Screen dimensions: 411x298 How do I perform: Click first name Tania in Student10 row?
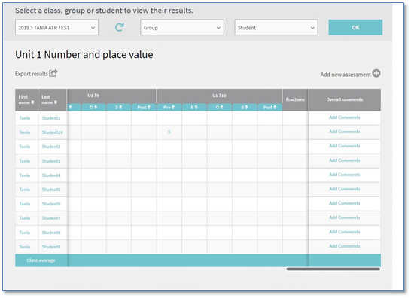tap(24, 132)
